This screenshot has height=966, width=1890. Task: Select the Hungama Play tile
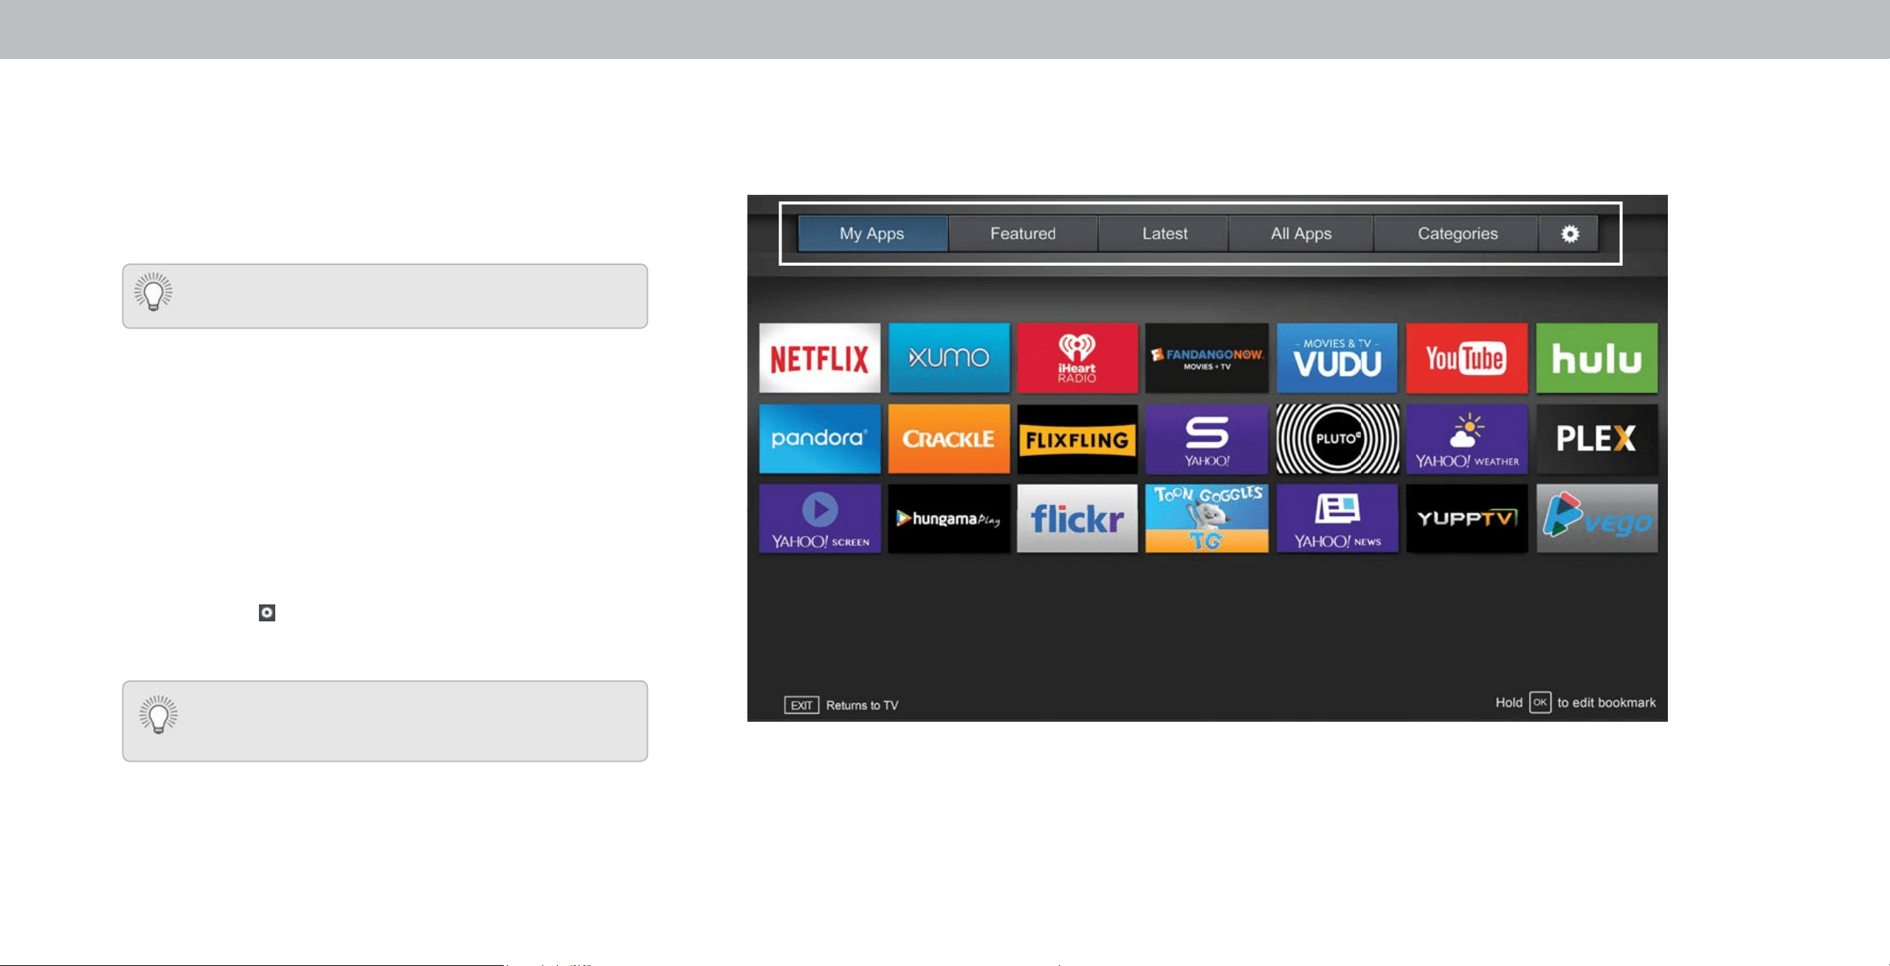(x=949, y=518)
